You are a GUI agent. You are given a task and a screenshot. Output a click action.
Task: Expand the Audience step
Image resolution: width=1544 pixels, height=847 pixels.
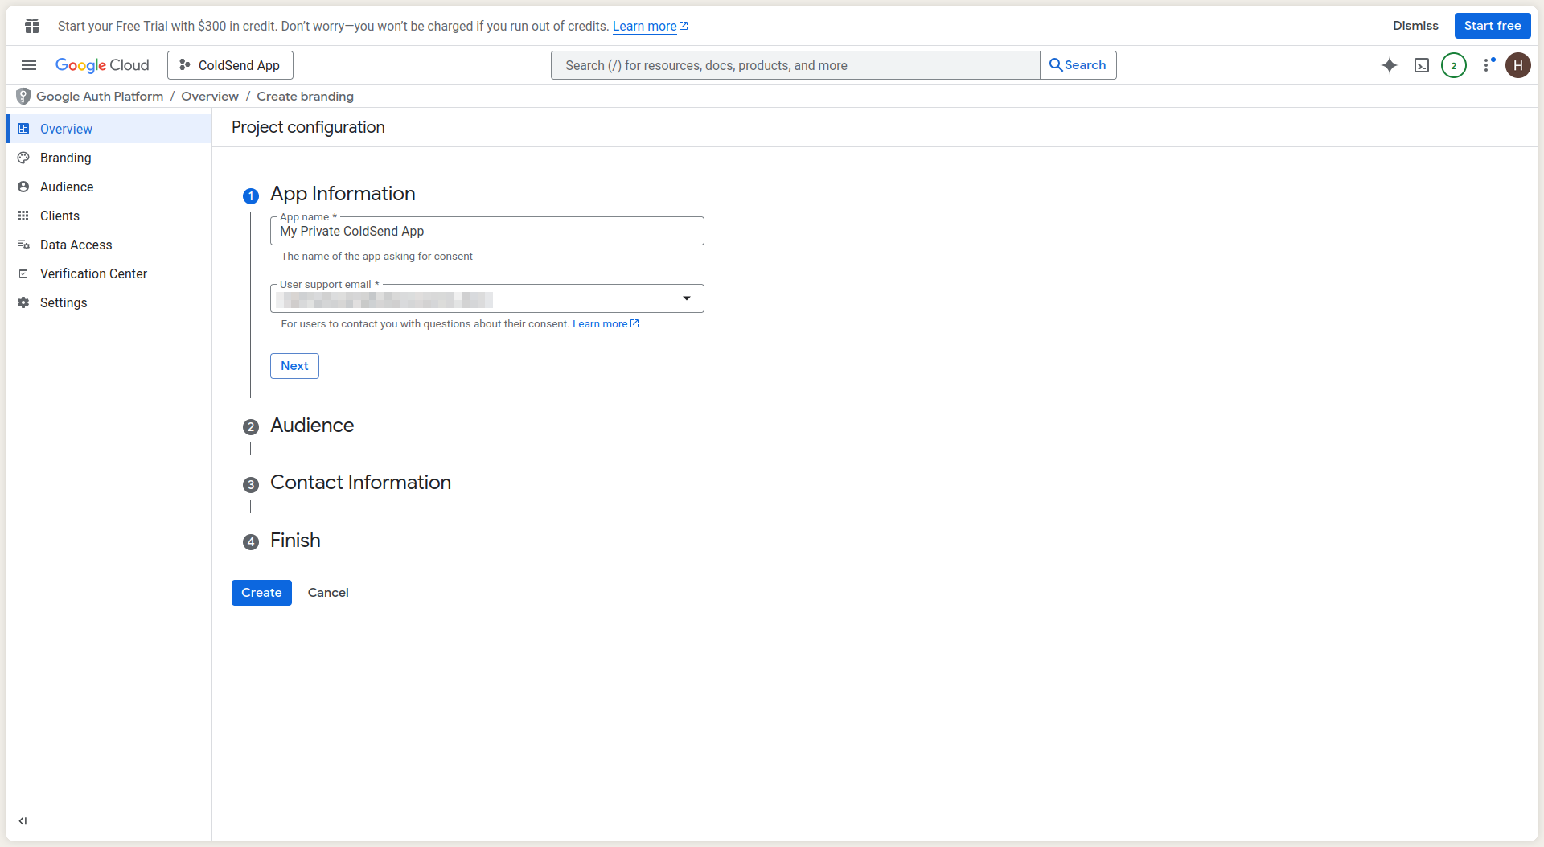click(312, 426)
